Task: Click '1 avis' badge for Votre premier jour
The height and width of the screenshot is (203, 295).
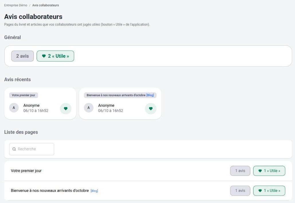Action: click(240, 171)
